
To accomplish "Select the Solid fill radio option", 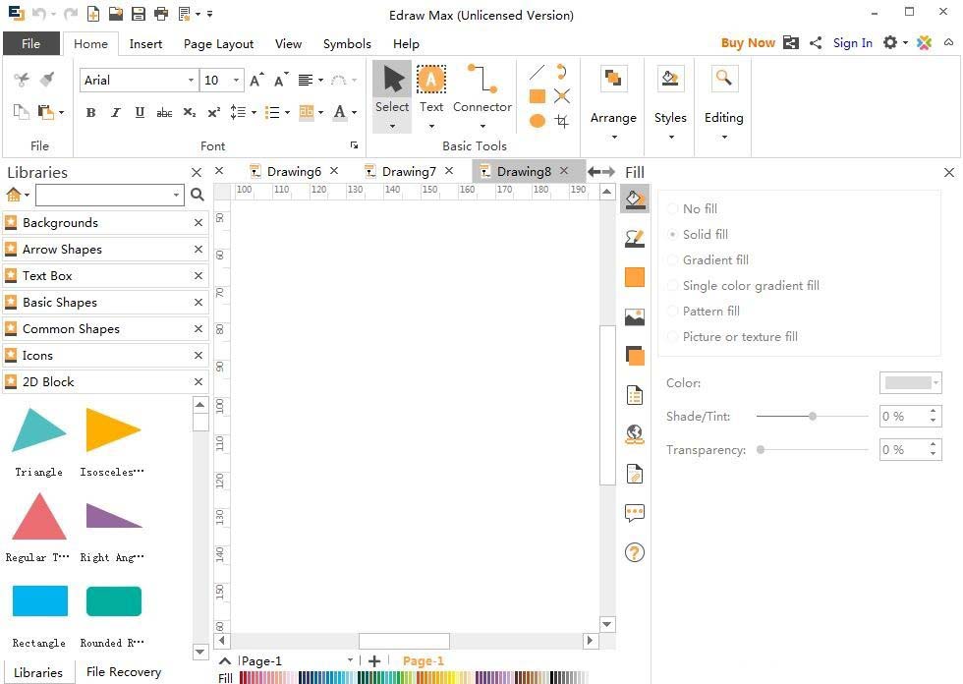I will coord(672,235).
